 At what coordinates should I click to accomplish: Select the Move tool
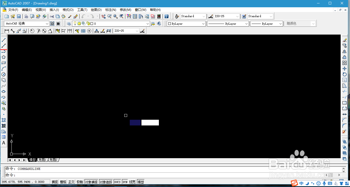(345, 69)
